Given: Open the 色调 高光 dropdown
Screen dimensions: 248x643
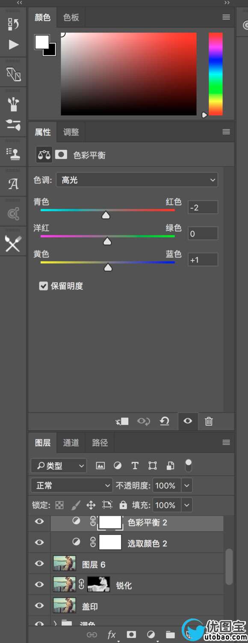Looking at the screenshot, I should (x=137, y=180).
